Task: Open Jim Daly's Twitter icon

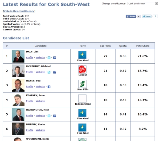Action: pyautogui.click(x=49, y=58)
